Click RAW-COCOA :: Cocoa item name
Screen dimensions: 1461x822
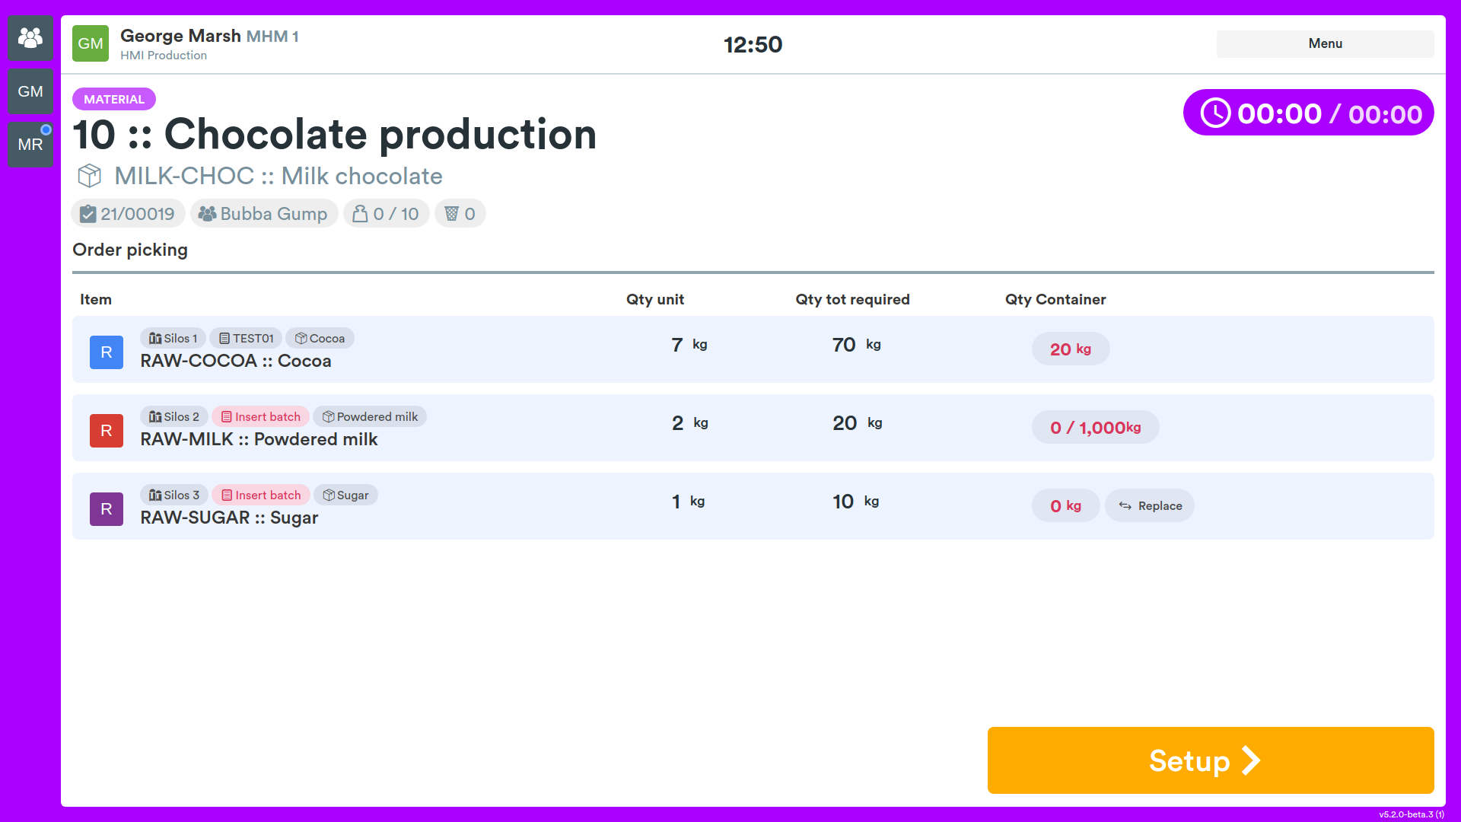(x=236, y=361)
